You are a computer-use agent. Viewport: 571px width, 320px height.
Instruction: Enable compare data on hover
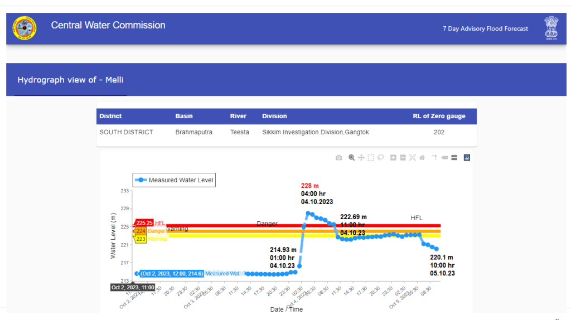(x=454, y=158)
